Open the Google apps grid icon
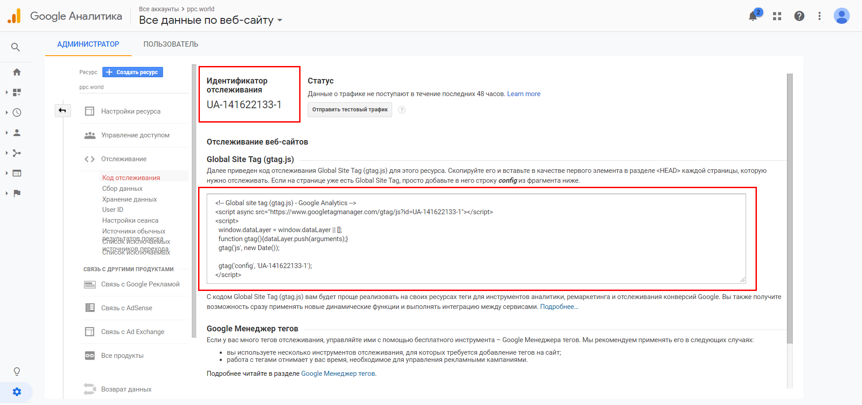The width and height of the screenshot is (862, 405). tap(777, 17)
